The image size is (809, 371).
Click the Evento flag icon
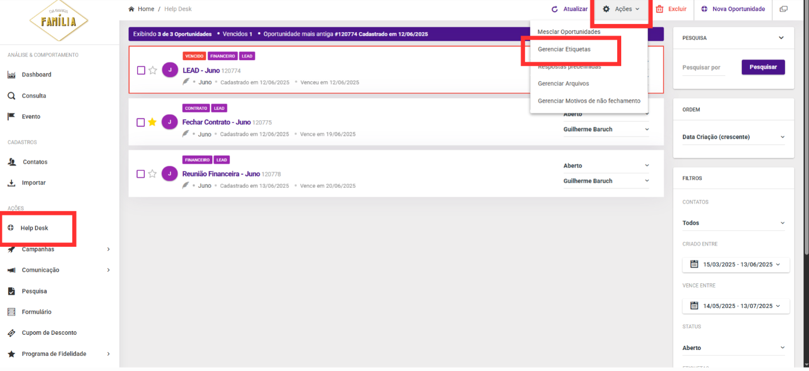coord(11,117)
